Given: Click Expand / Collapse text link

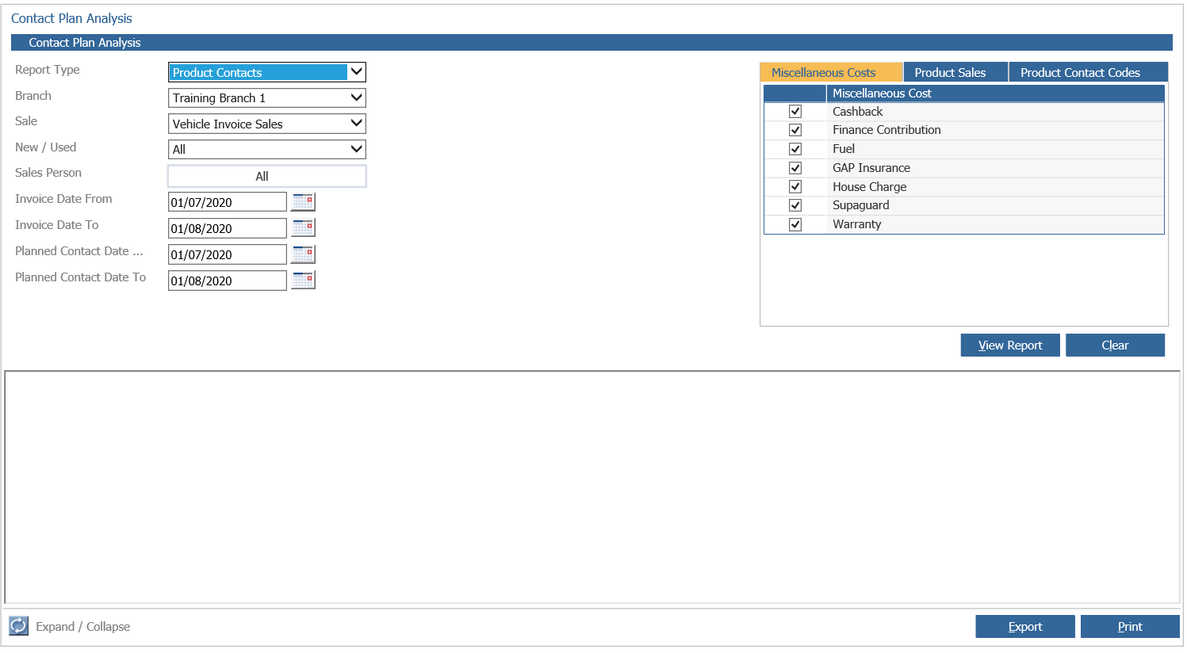Looking at the screenshot, I should 83,626.
